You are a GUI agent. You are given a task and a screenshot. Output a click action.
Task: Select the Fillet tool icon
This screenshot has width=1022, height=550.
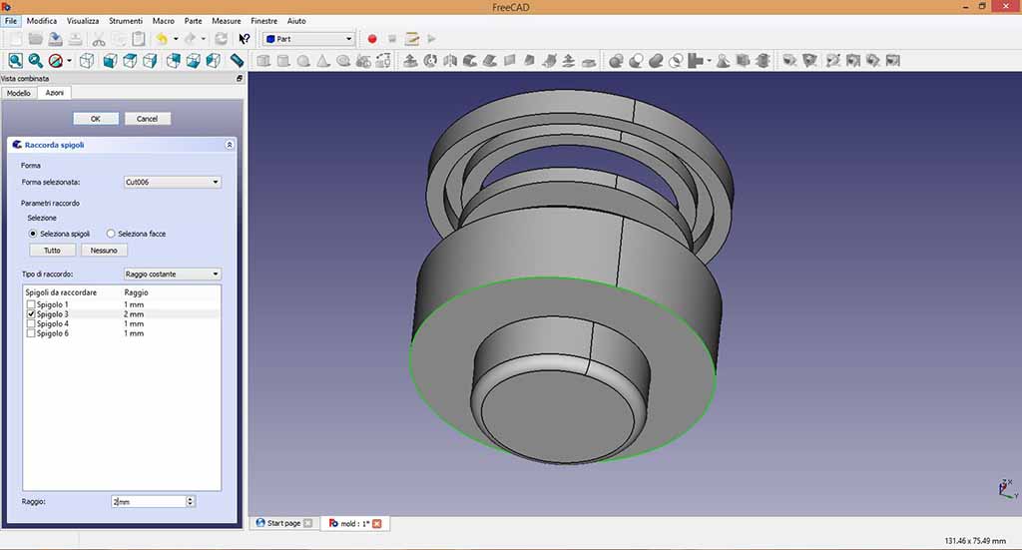[470, 61]
